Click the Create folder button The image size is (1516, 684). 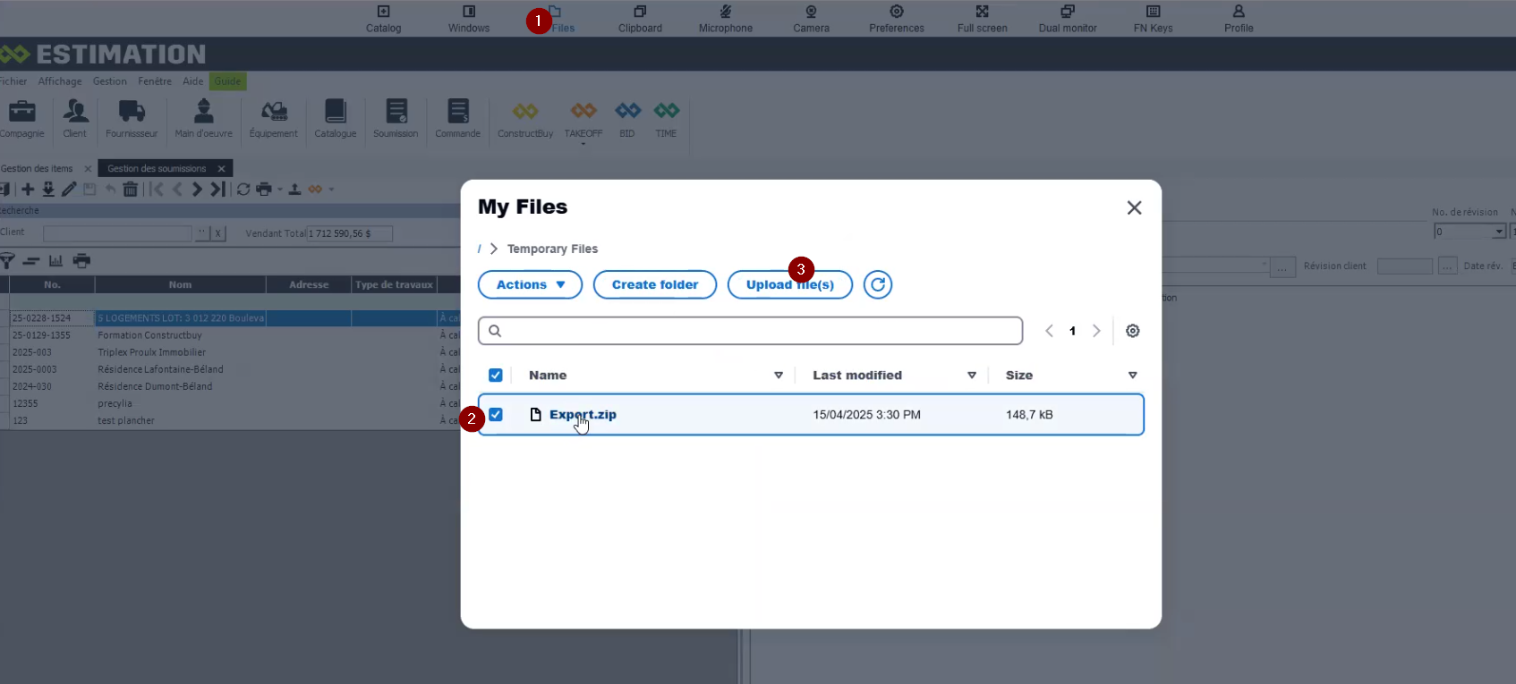click(x=655, y=284)
